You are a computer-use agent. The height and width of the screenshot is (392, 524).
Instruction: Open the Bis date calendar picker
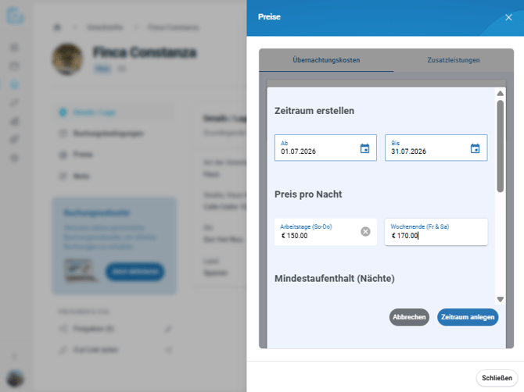[475, 148]
